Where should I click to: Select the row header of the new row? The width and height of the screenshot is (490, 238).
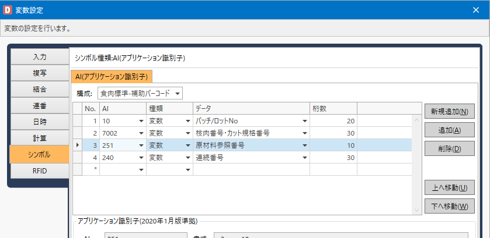[x=77, y=169]
